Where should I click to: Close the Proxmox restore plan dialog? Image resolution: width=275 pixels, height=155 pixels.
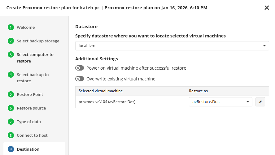click(267, 8)
